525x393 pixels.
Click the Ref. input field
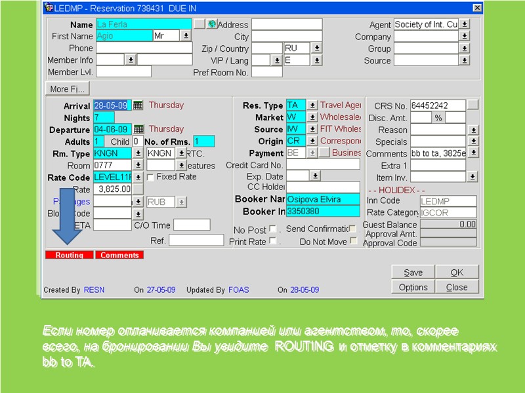tap(196, 240)
